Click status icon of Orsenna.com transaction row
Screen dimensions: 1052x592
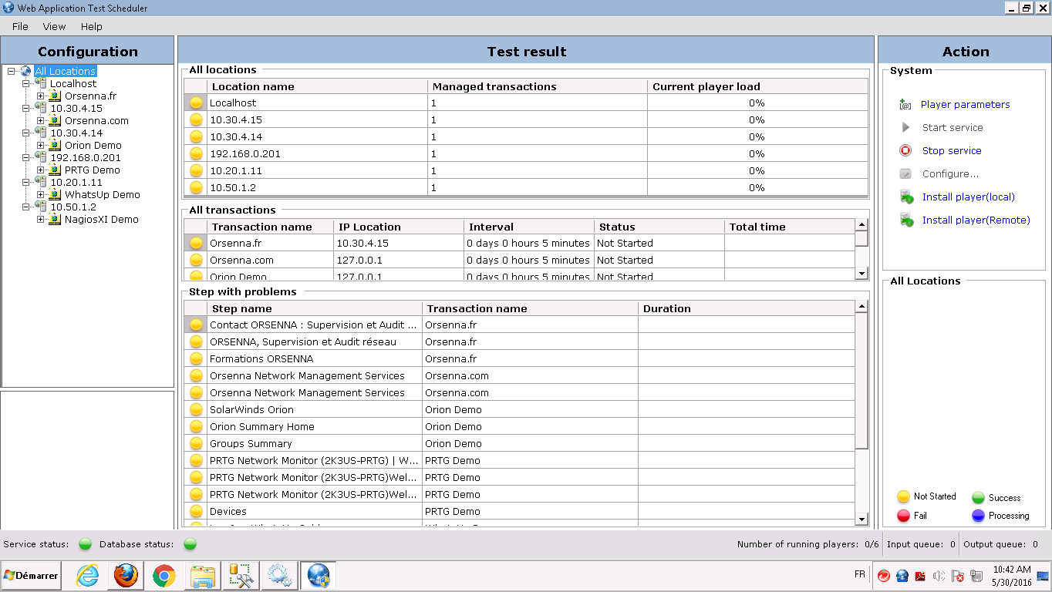196,260
